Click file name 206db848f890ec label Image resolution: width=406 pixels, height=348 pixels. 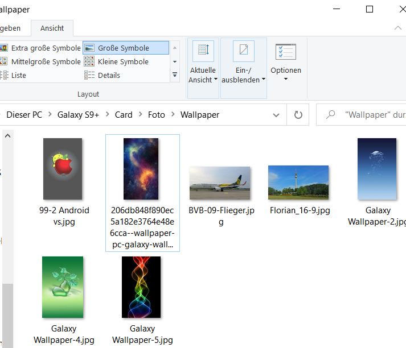(142, 227)
